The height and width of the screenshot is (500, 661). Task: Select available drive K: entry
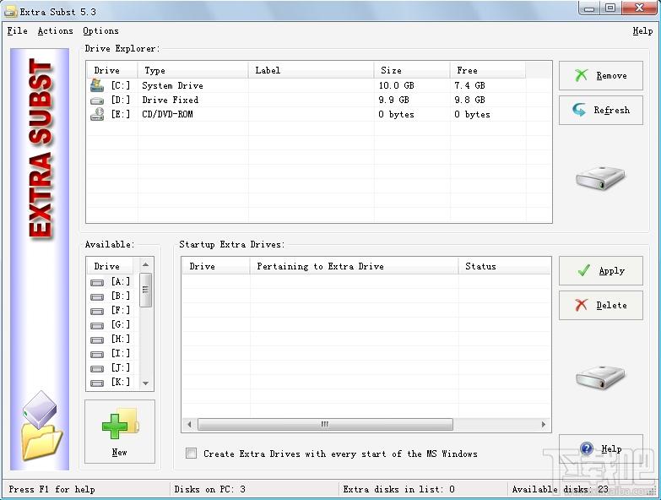click(111, 382)
